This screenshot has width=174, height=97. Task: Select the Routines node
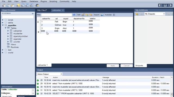point(15,47)
